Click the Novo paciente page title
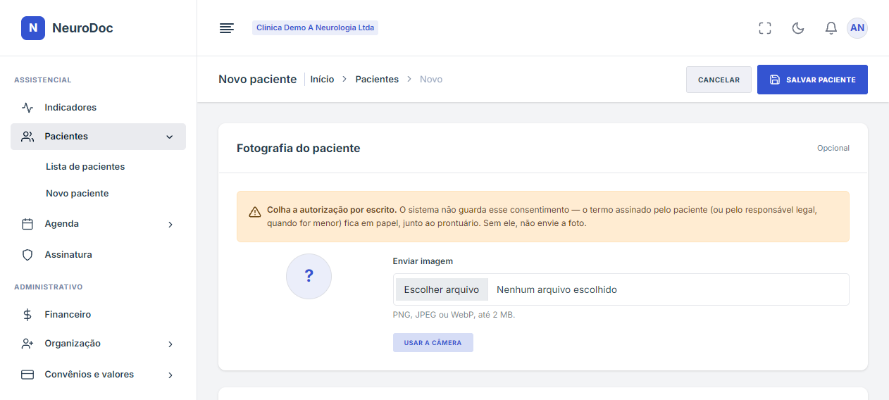 [x=258, y=80]
